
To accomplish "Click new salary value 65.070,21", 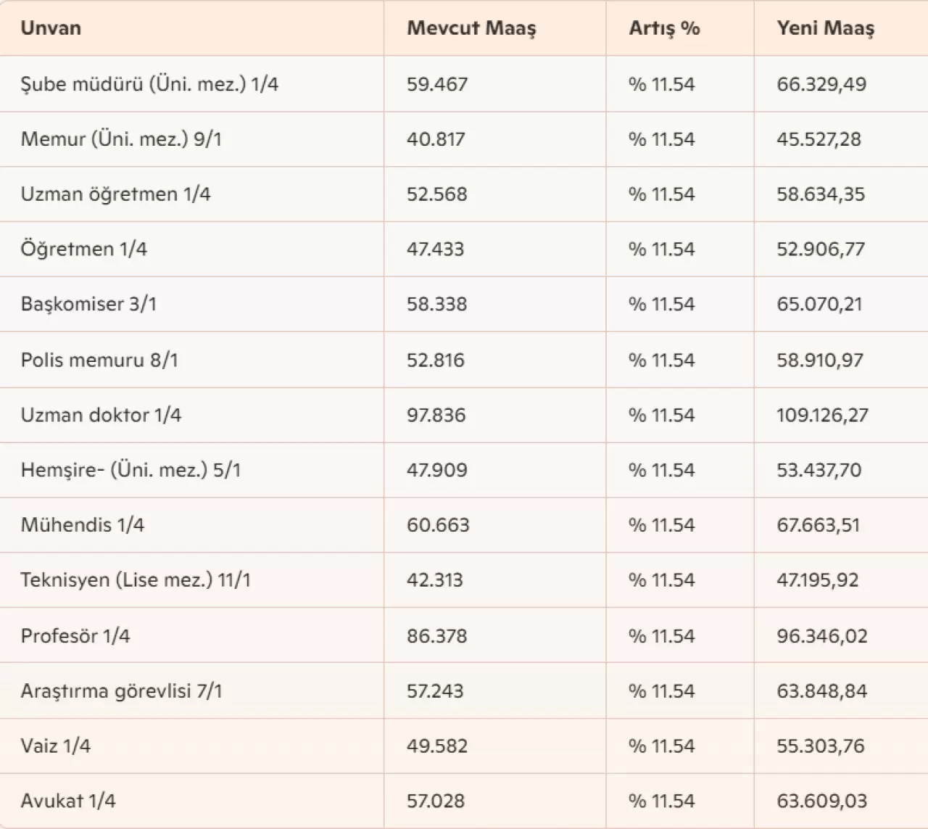I will 820,304.
